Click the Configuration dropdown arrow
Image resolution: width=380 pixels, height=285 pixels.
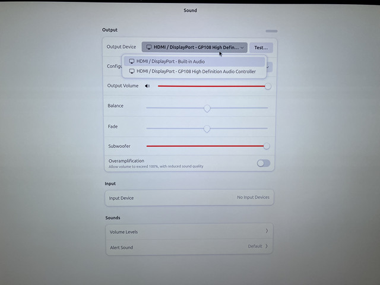point(268,67)
